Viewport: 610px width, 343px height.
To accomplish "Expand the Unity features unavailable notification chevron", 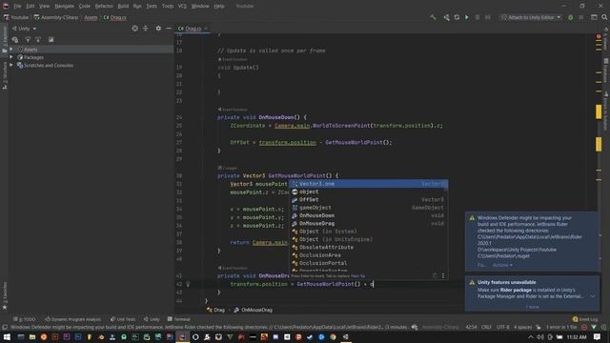I will pos(593,296).
